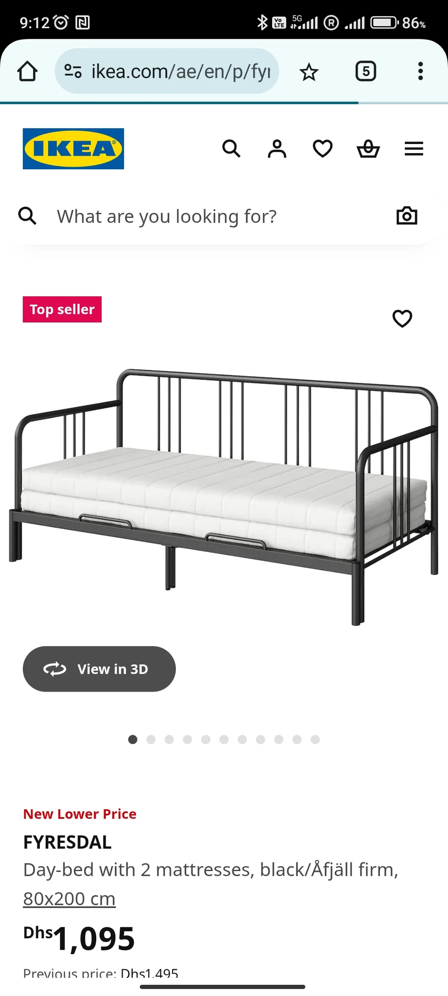
Task: Open the account profile icon
Action: 277,148
